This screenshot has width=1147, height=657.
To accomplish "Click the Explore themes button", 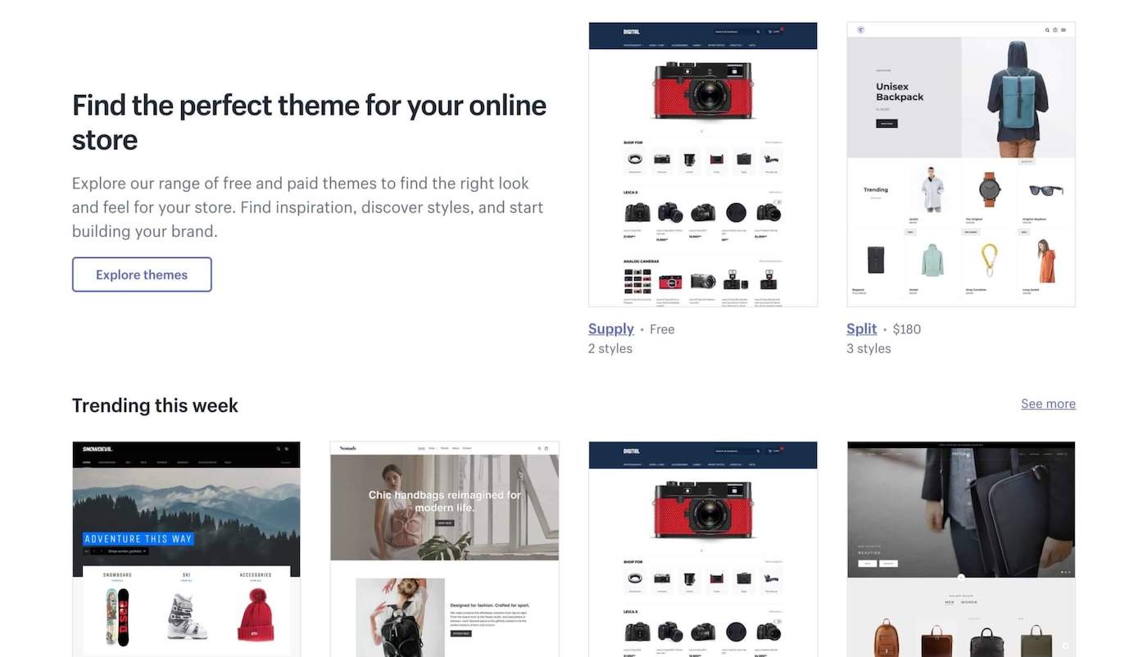I will point(142,274).
